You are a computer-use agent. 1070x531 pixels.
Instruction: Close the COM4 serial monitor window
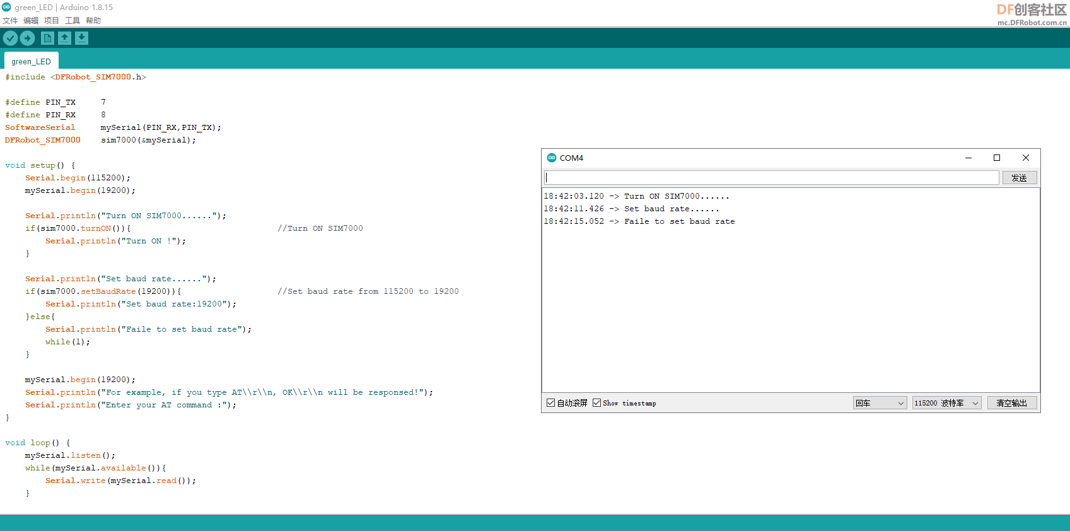1026,158
